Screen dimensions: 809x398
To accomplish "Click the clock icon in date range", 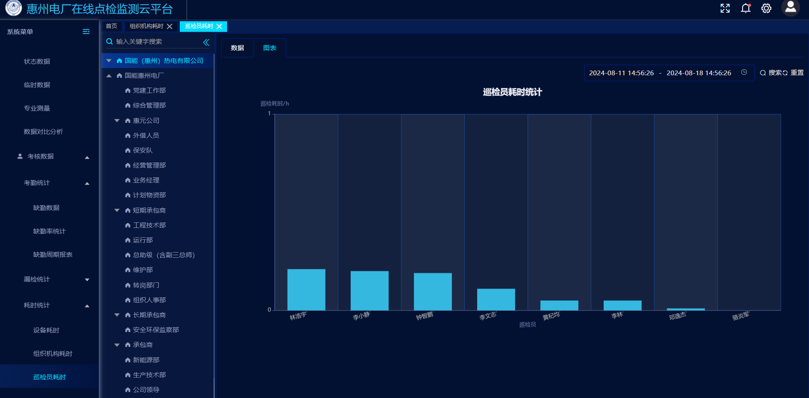I will click(x=744, y=72).
